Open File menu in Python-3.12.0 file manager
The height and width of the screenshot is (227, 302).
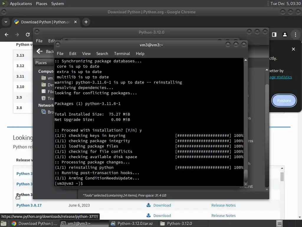(x=39, y=41)
